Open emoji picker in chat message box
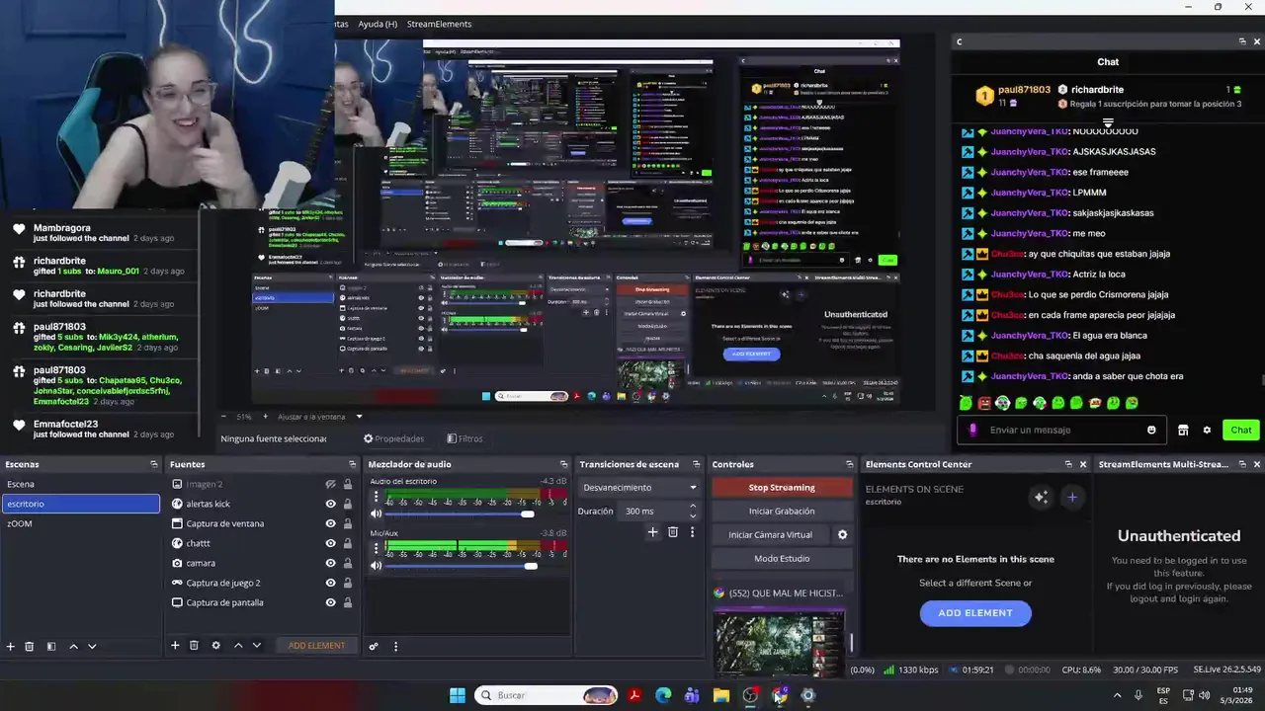The height and width of the screenshot is (711, 1265). coord(1151,430)
